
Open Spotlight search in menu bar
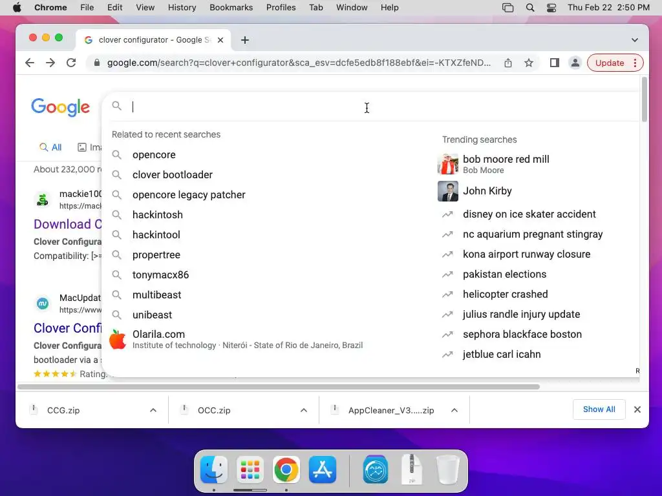tap(530, 8)
